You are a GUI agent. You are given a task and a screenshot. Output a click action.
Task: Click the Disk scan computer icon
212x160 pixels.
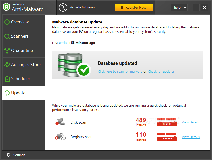pos(60,122)
